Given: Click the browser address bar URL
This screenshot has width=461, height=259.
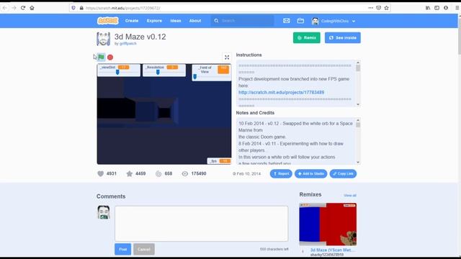Looking at the screenshot, I should (123, 8).
